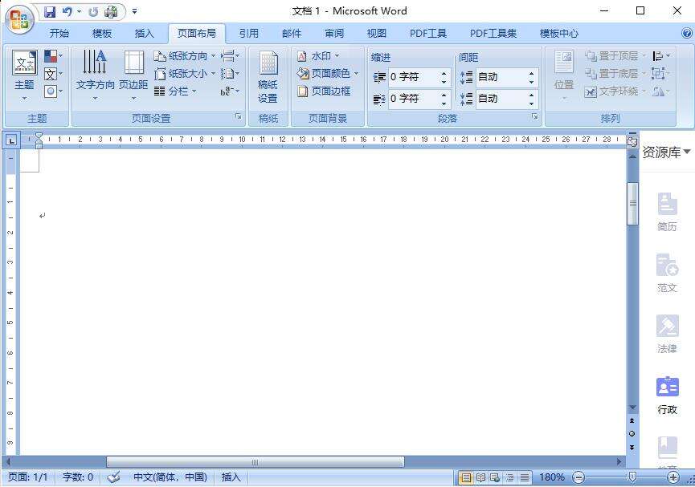Click the proofing check status icon
The height and width of the screenshot is (487, 695).
click(113, 477)
